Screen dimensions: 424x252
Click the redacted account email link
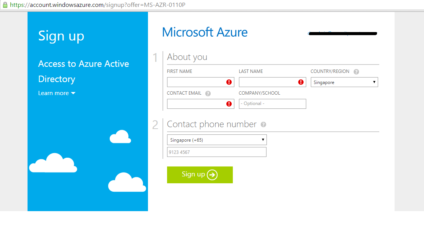click(x=342, y=33)
